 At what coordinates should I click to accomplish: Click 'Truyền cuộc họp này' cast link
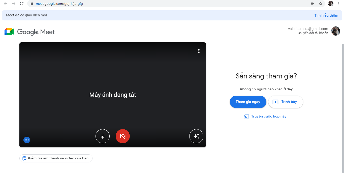(265, 117)
